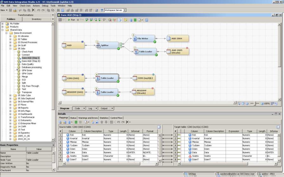Open the Output tab
Viewport: 284px width, 177px height.
pyautogui.click(x=104, y=108)
